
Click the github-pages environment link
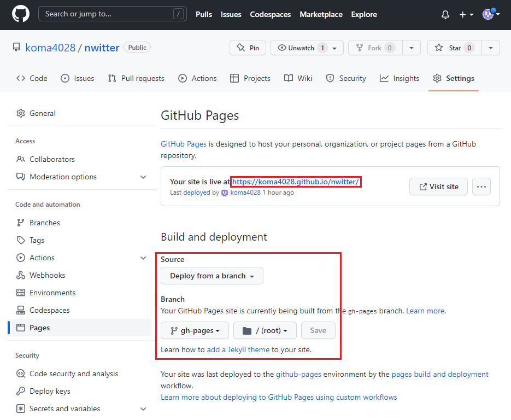298,374
